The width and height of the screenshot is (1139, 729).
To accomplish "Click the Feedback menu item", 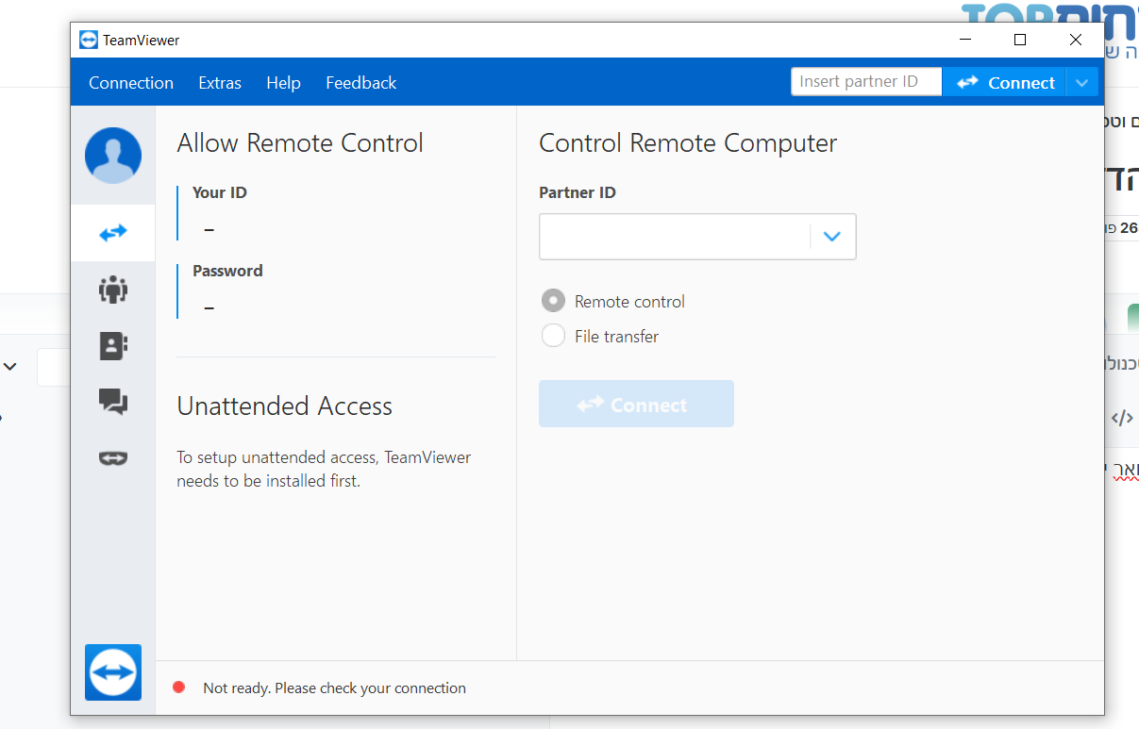I will coord(361,83).
